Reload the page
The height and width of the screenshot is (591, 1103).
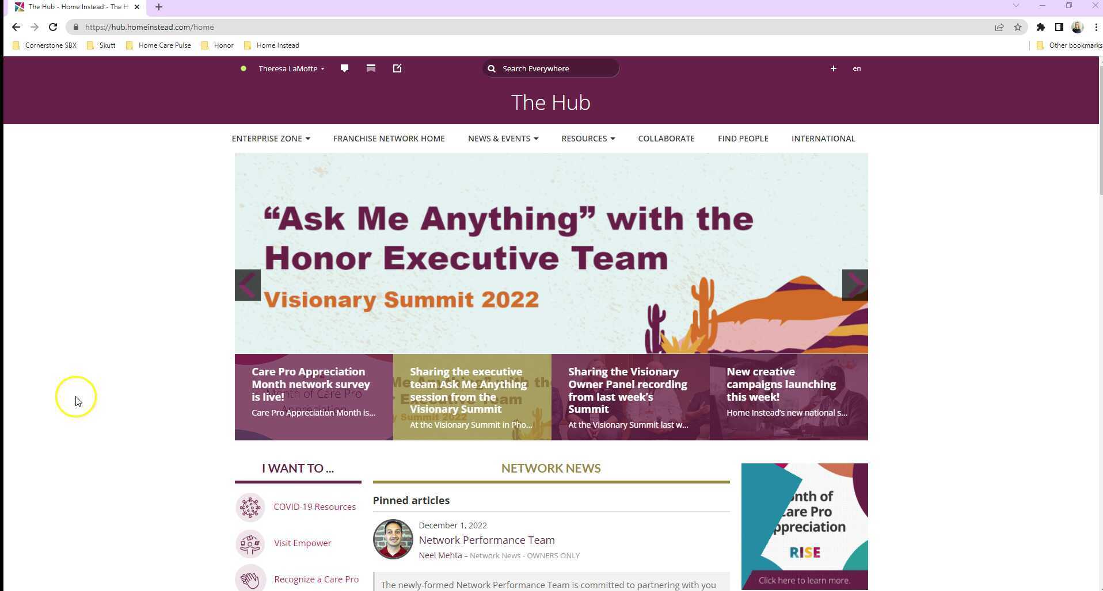point(53,27)
